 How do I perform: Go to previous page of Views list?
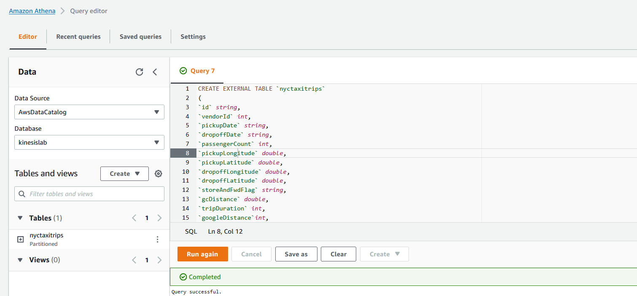pyautogui.click(x=134, y=260)
